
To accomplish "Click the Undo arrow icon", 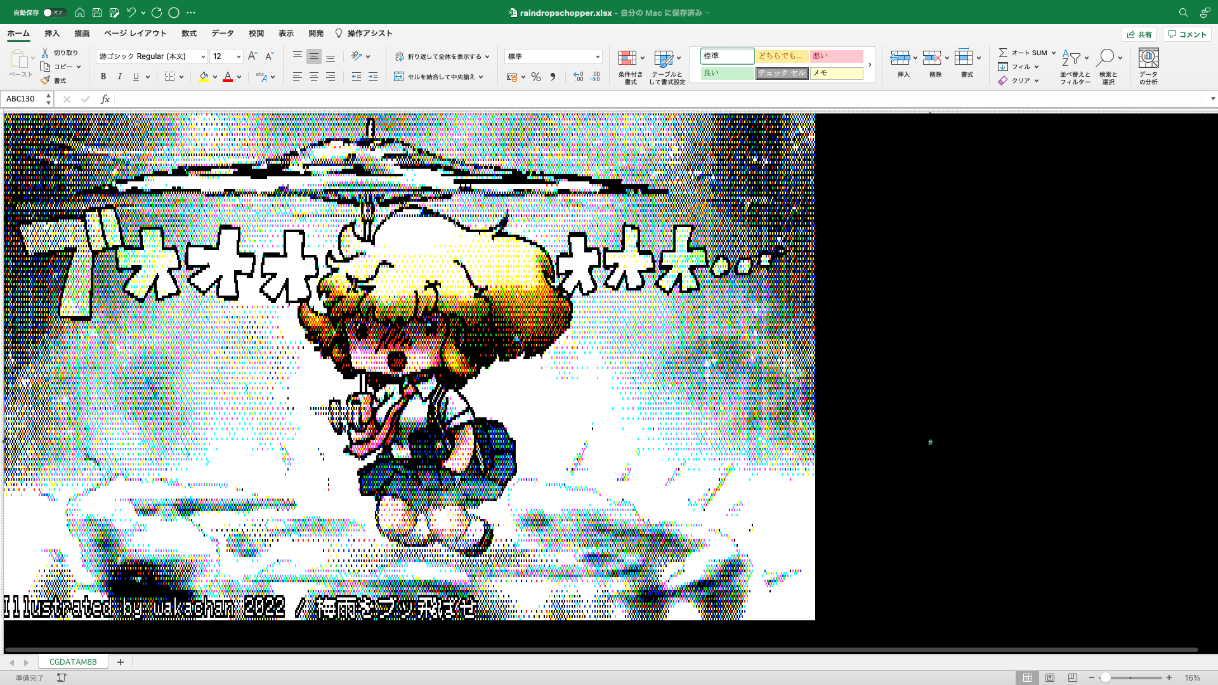I will [131, 13].
